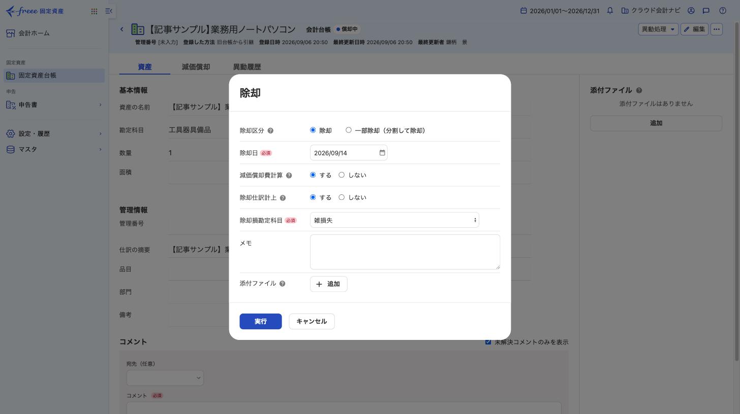This screenshot has width=740, height=414.
Task: Switch to the 減価償却 tab
Action: tap(196, 67)
